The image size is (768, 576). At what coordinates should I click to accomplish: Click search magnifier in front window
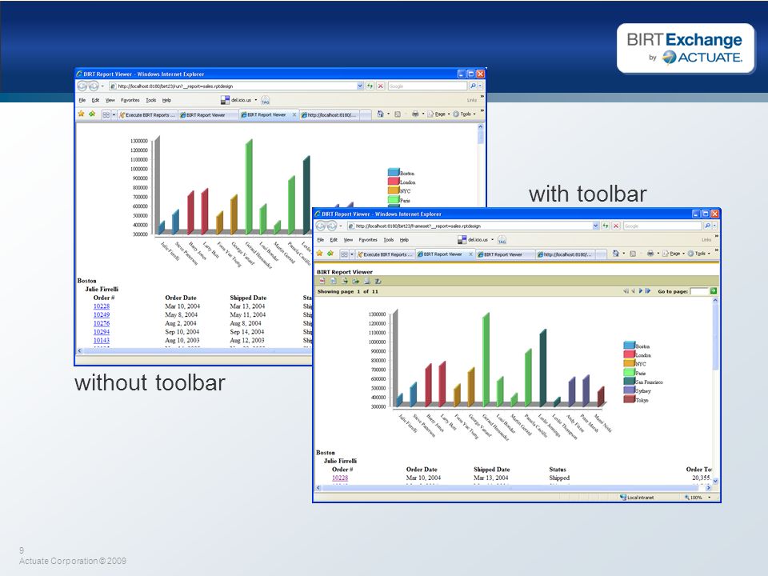(708, 226)
